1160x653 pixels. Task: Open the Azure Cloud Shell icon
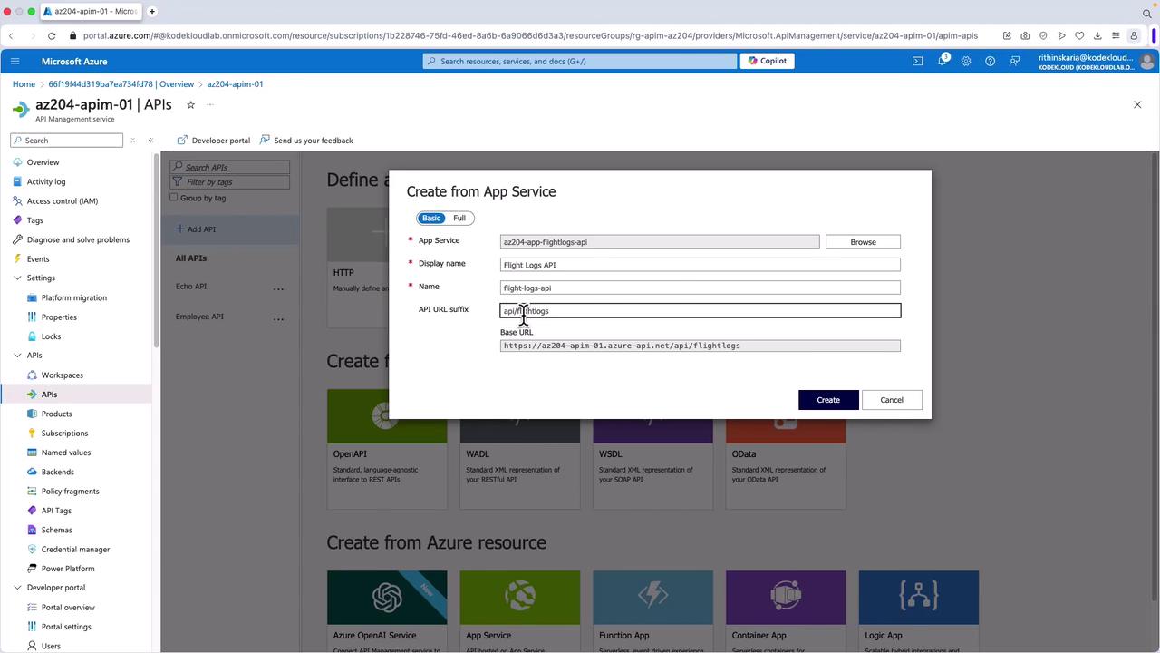tap(918, 61)
